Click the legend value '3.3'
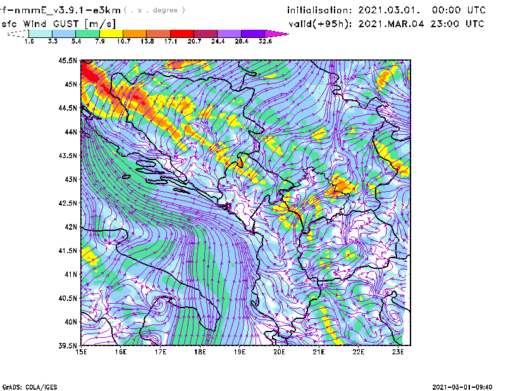The width and height of the screenshot is (506, 391). [52, 41]
